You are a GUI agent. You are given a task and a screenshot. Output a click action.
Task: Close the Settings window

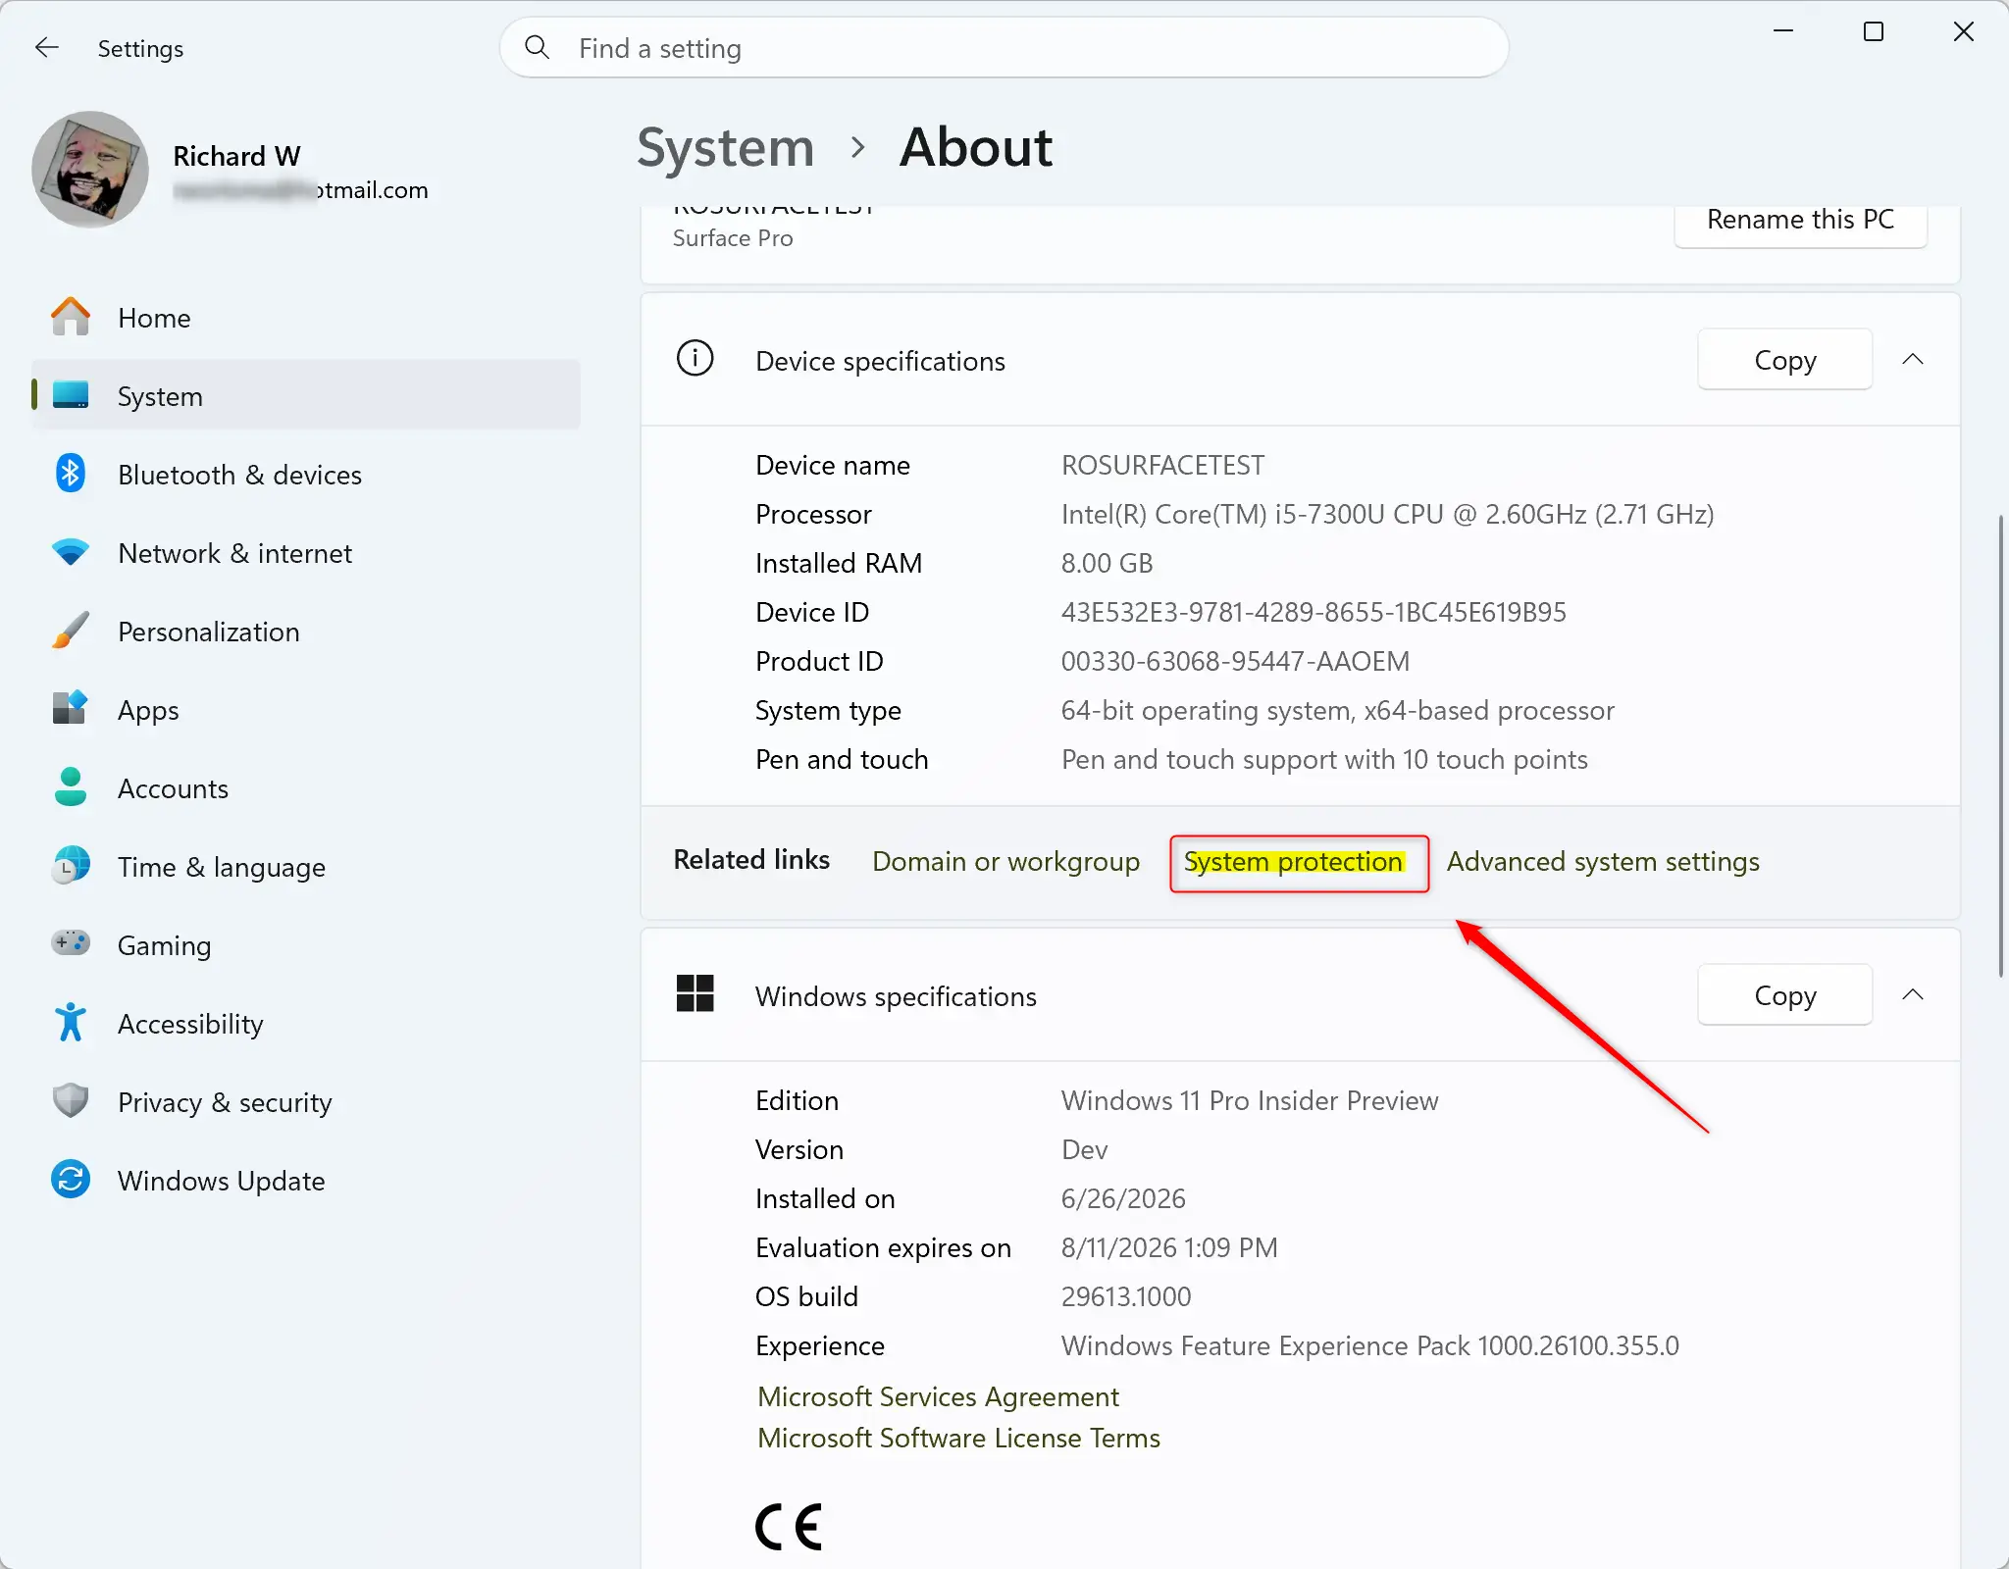coord(1963,31)
